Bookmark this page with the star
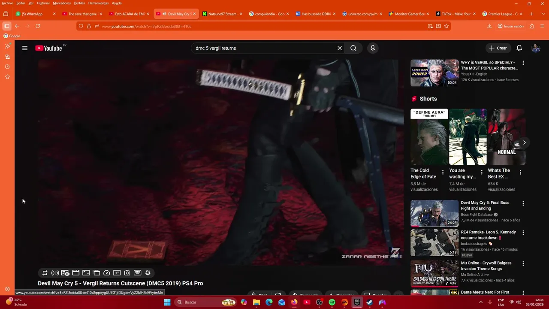The image size is (549, 309). coord(446,26)
